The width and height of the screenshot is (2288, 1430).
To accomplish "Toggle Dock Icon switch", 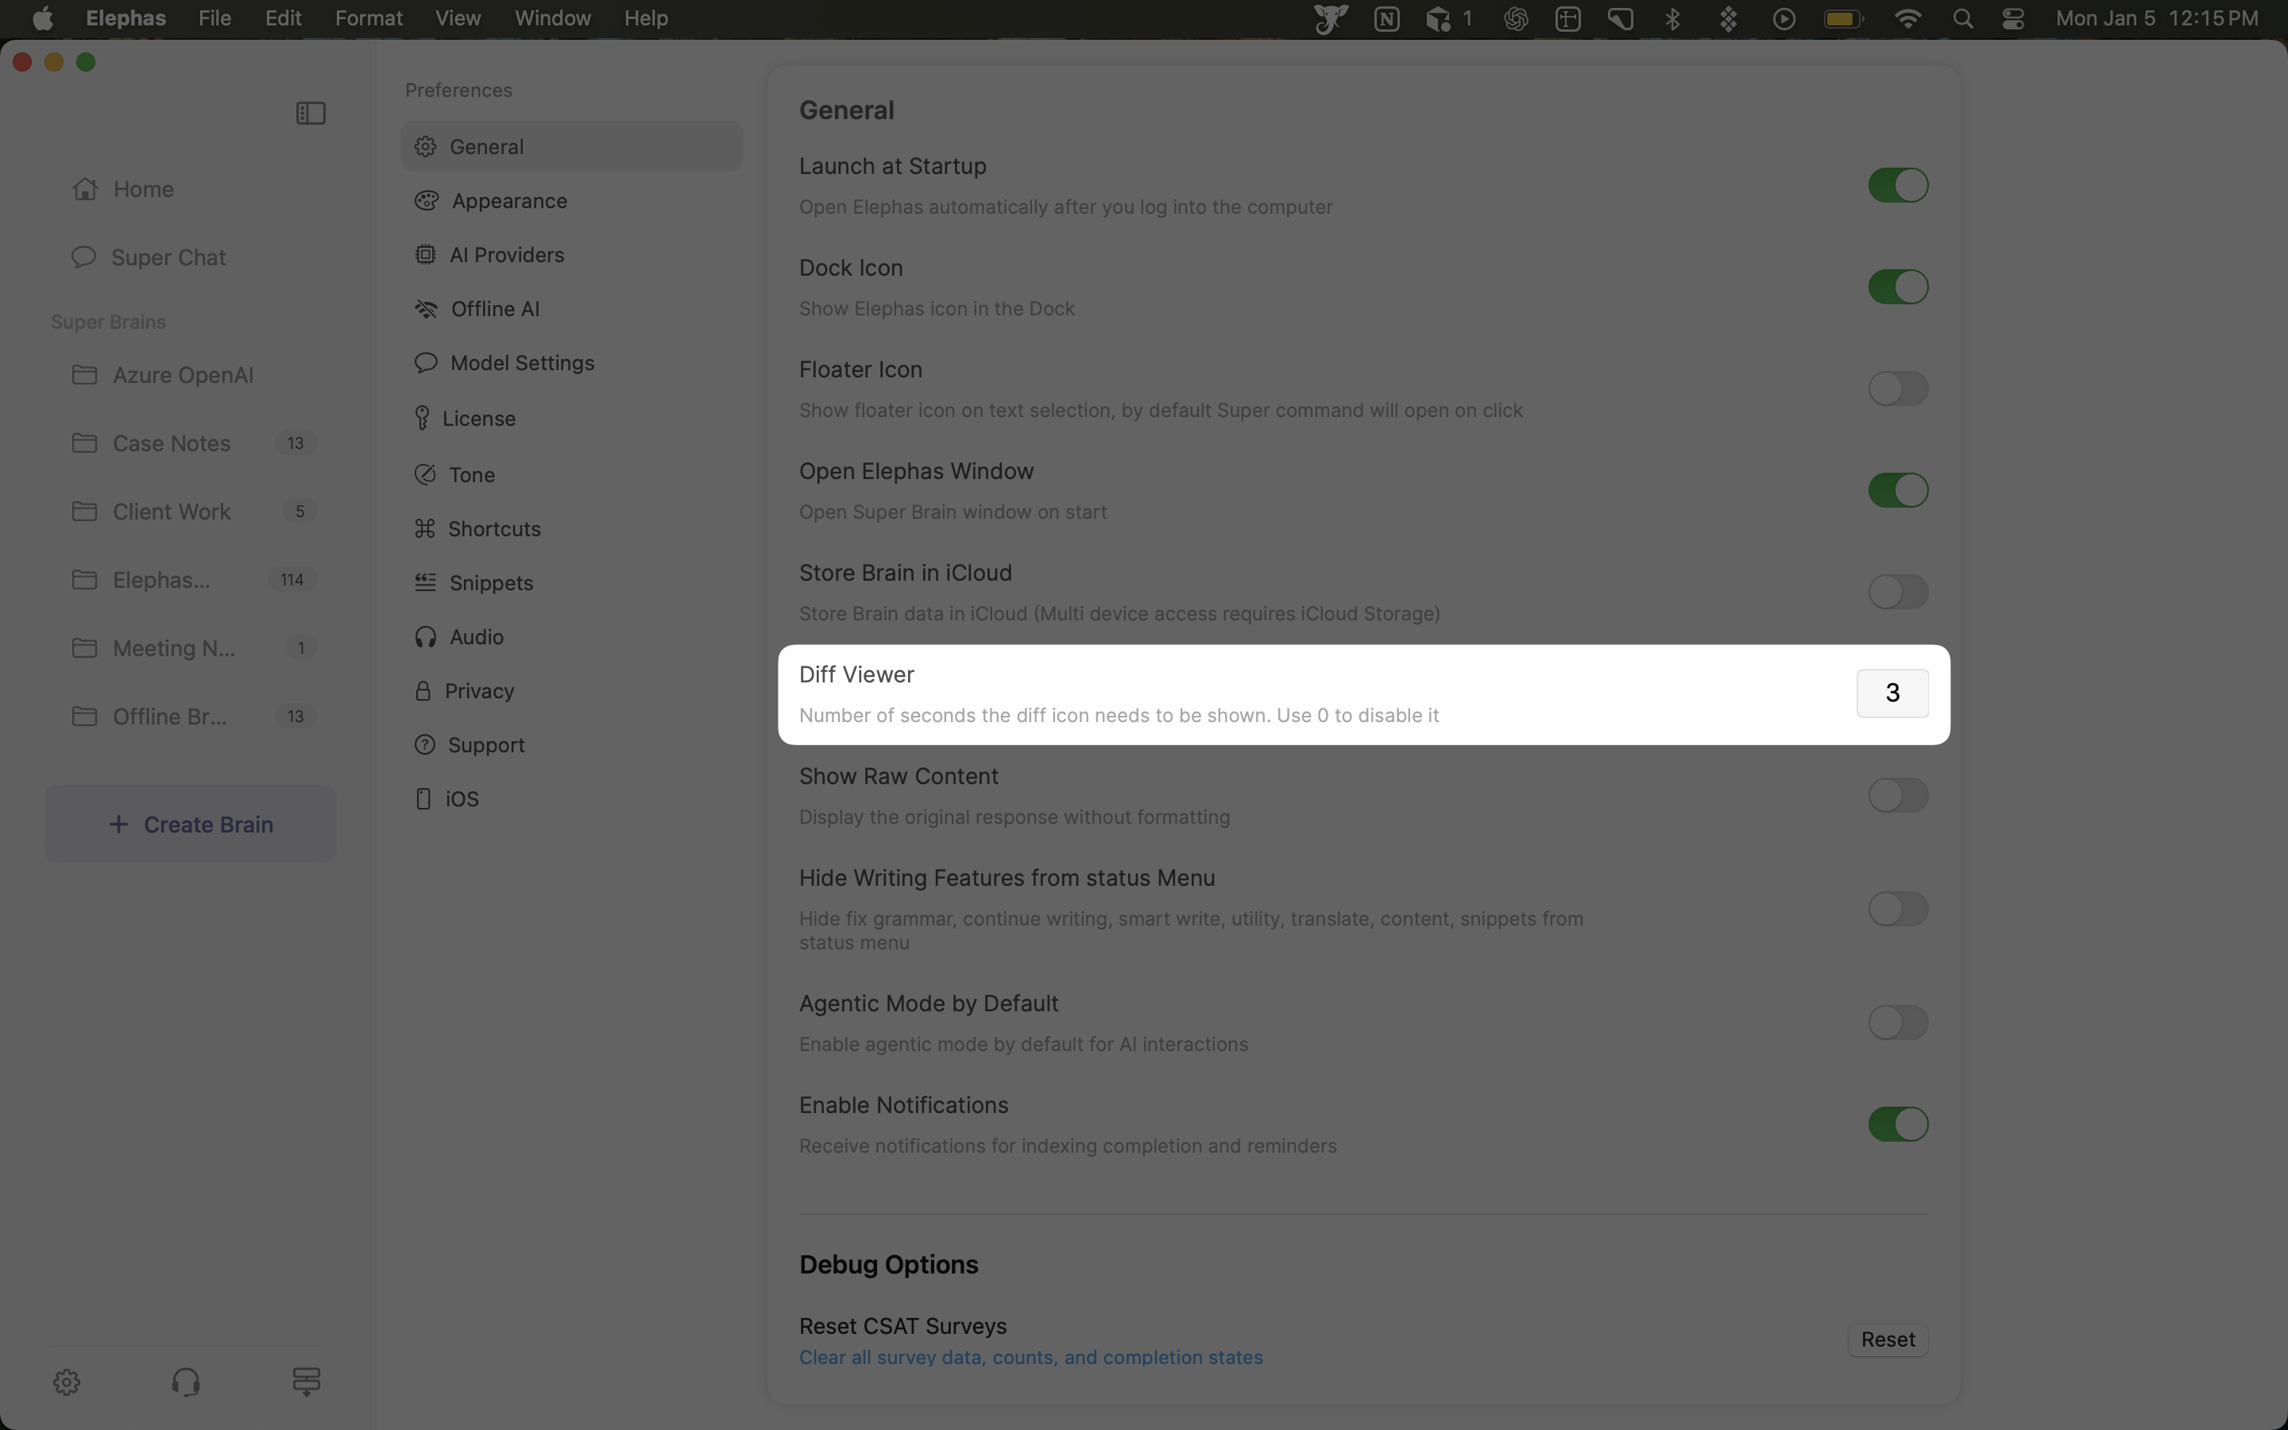I will click(1897, 287).
